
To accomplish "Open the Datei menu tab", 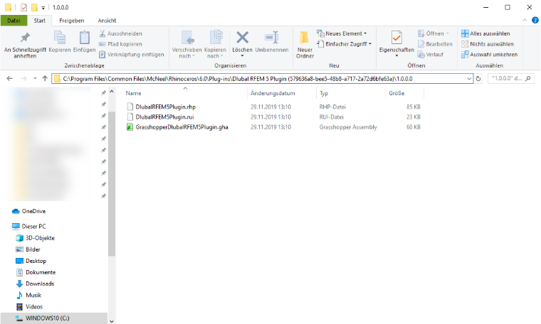I will click(x=14, y=21).
